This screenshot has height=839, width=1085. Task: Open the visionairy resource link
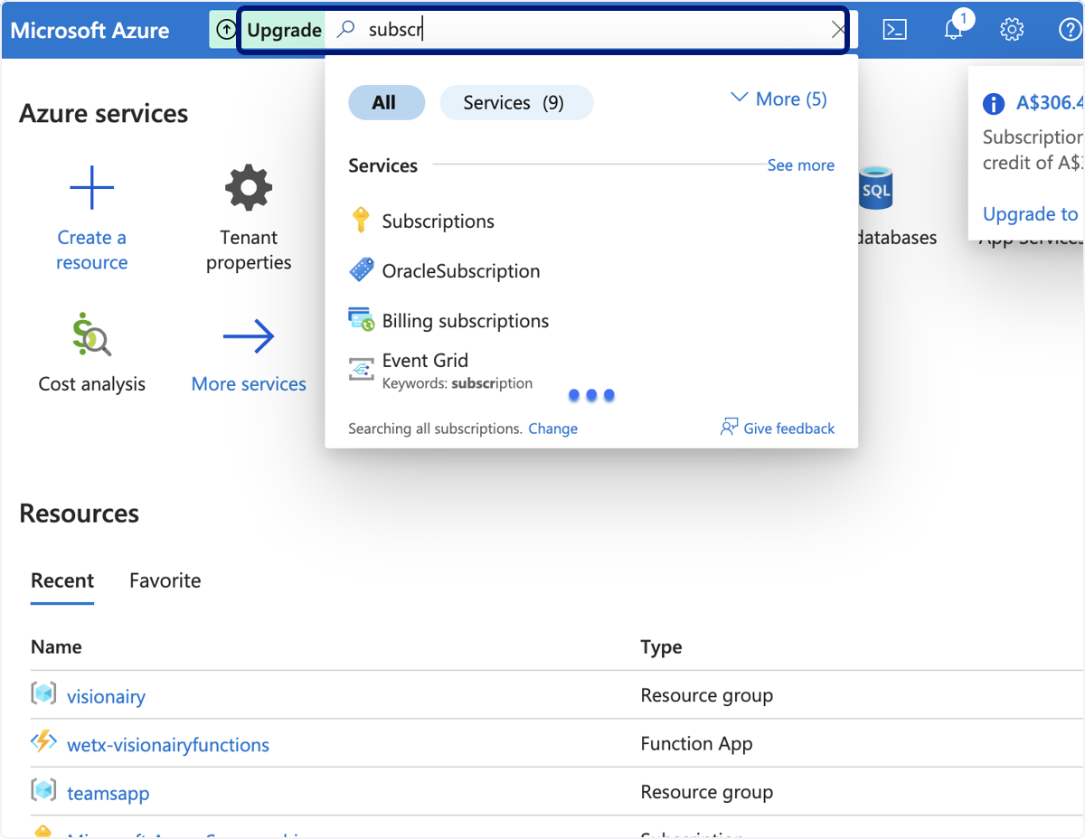(106, 696)
